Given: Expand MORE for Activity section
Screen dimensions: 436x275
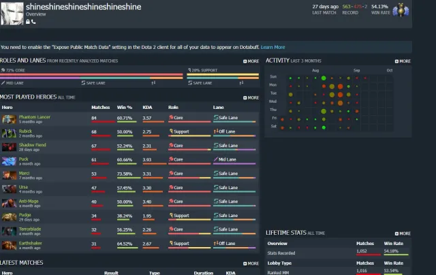Looking at the screenshot, I should pos(403,61).
